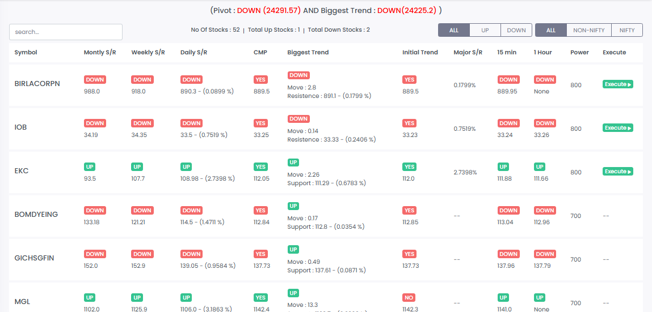Click Execute button for IOB row
The width and height of the screenshot is (652, 312).
point(618,128)
